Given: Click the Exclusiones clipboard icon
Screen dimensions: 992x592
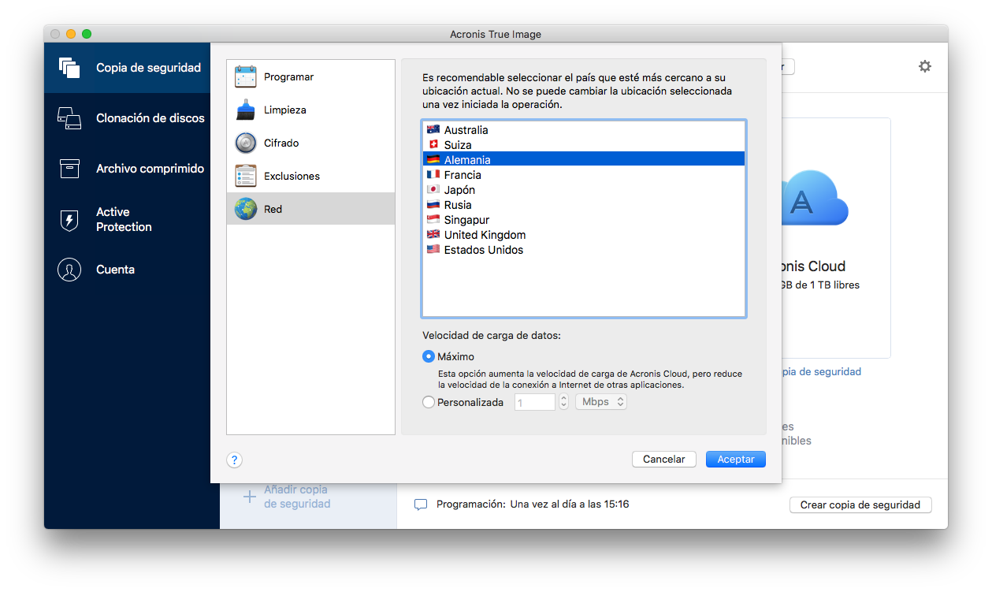Looking at the screenshot, I should coord(246,177).
